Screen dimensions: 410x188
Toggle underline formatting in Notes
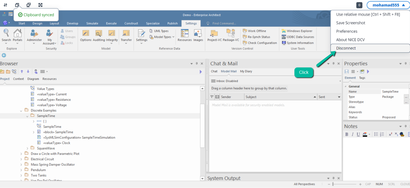(358, 134)
